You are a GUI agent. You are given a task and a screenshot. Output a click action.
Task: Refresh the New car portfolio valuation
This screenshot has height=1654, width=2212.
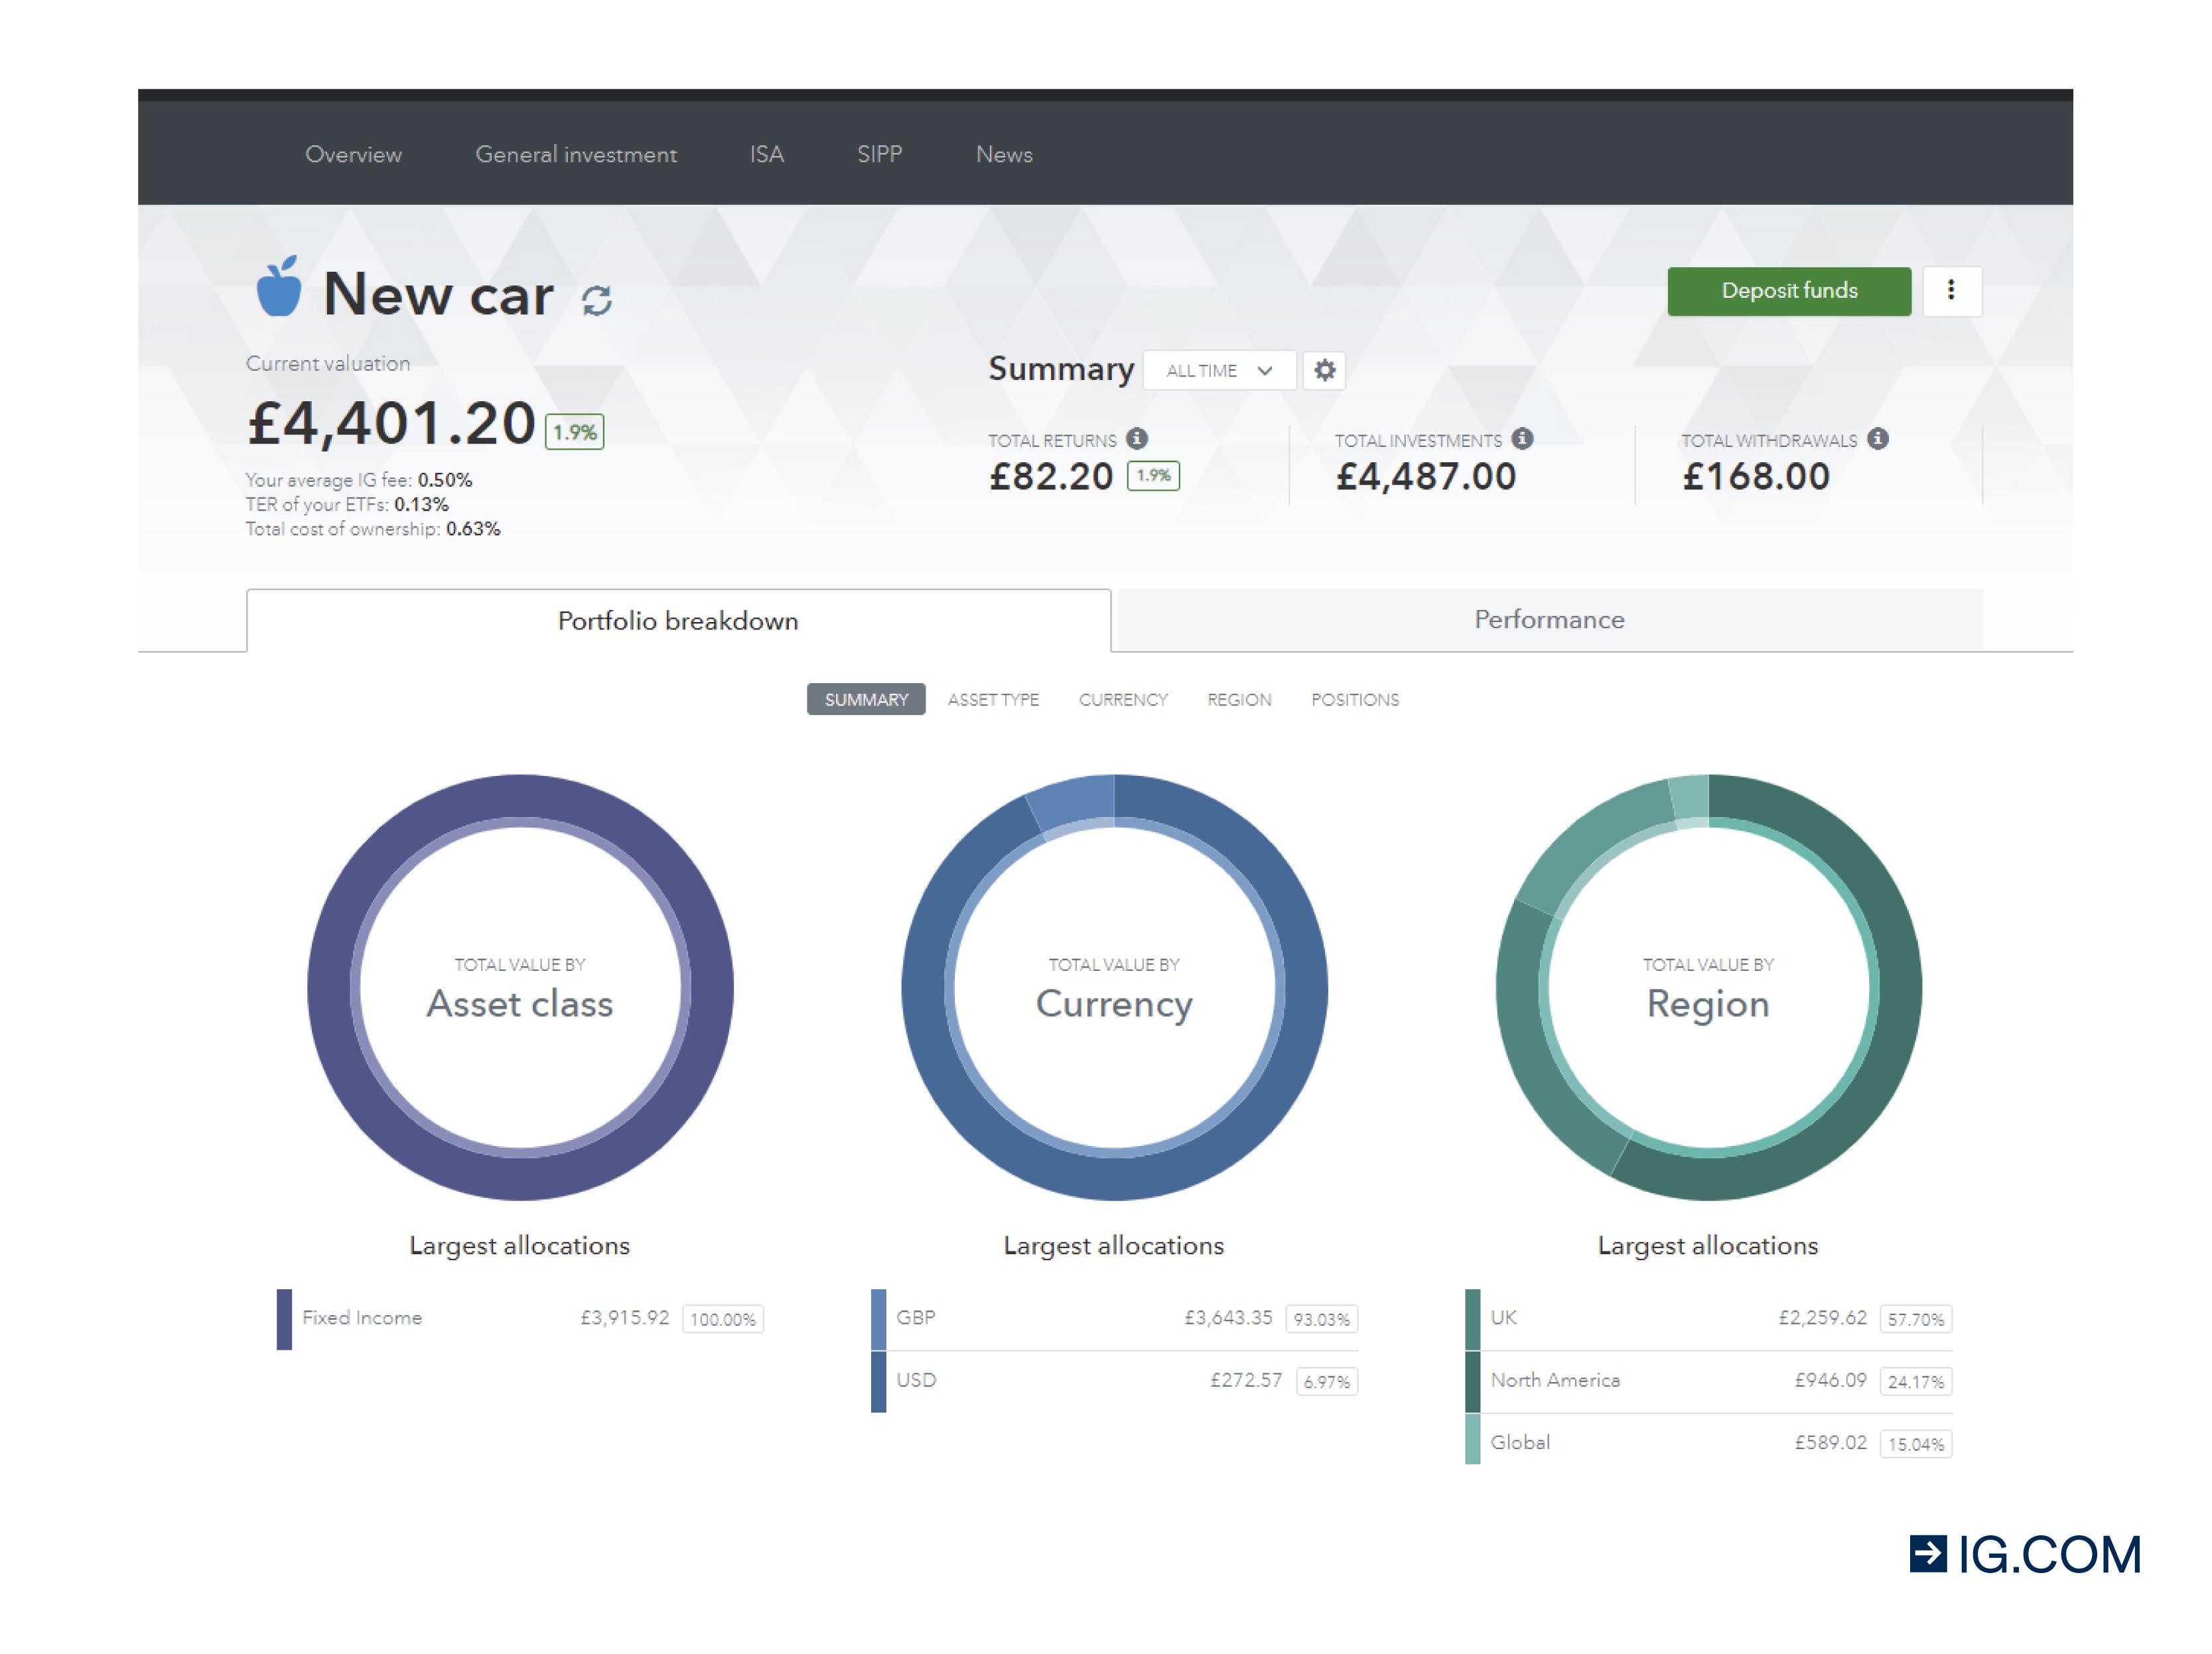(597, 300)
